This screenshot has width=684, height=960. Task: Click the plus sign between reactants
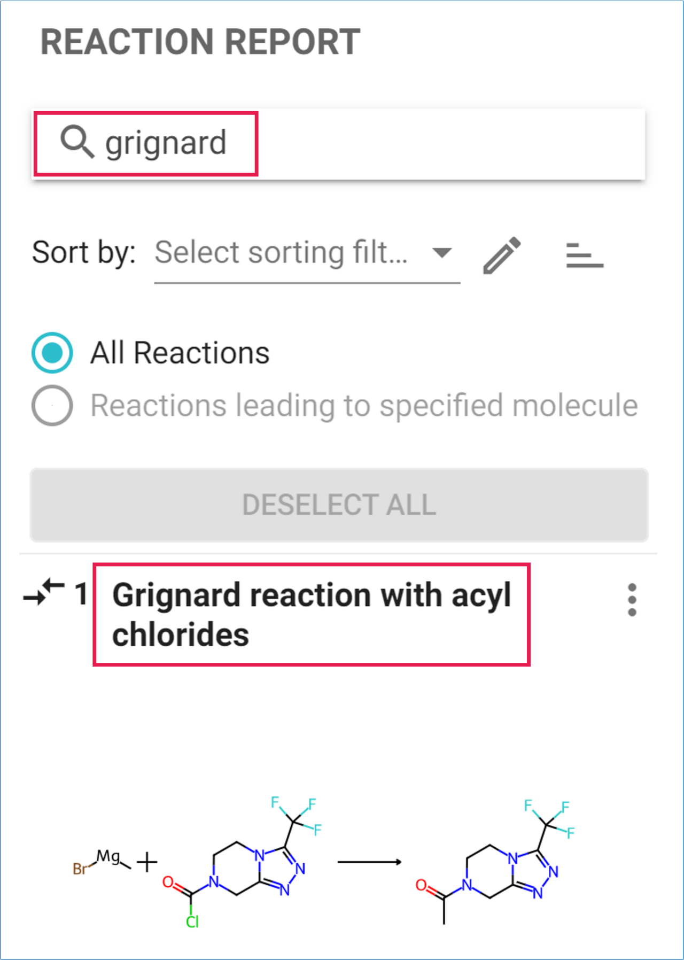click(147, 862)
